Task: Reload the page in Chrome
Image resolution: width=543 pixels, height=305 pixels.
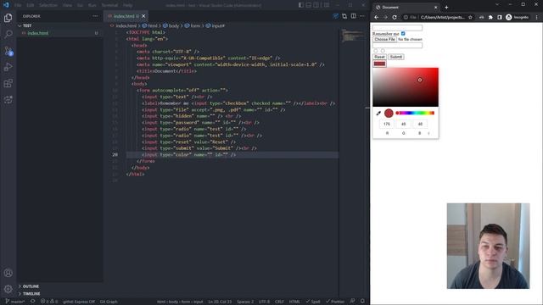Action: tap(394, 17)
